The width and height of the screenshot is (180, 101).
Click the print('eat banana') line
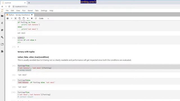coord(31,24)
